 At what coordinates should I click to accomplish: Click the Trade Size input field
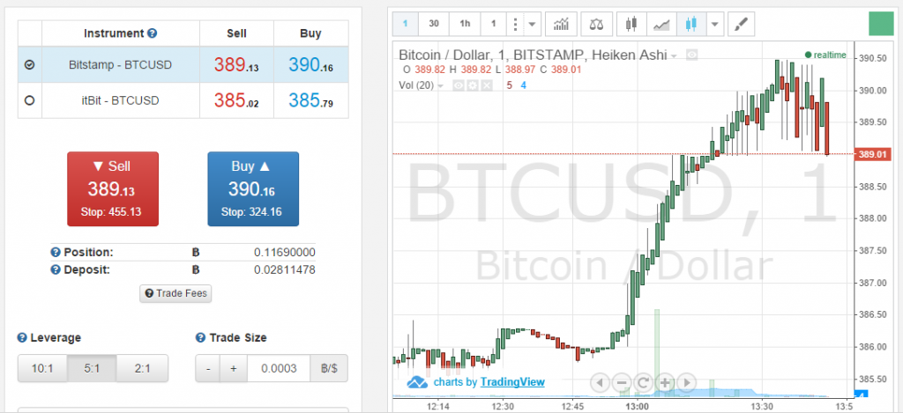click(279, 368)
